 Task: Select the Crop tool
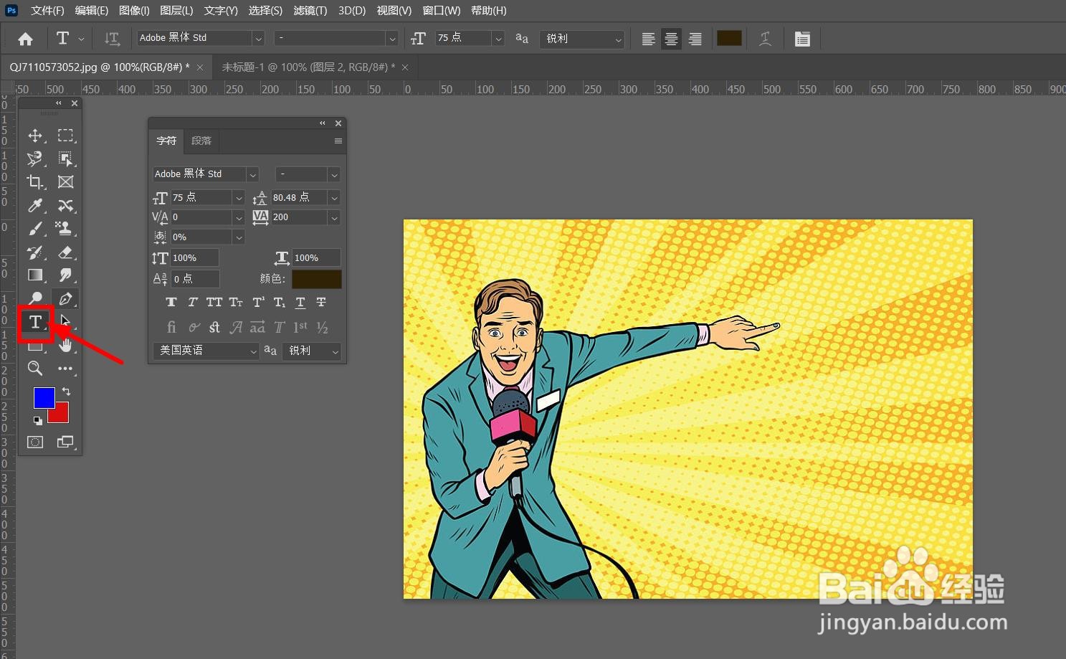pos(34,182)
